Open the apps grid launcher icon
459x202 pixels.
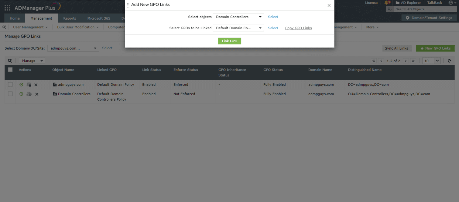7,8
